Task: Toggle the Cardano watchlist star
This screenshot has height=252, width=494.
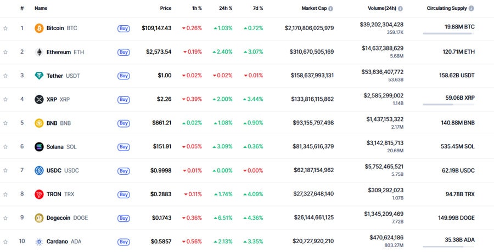Action: pos(5,242)
